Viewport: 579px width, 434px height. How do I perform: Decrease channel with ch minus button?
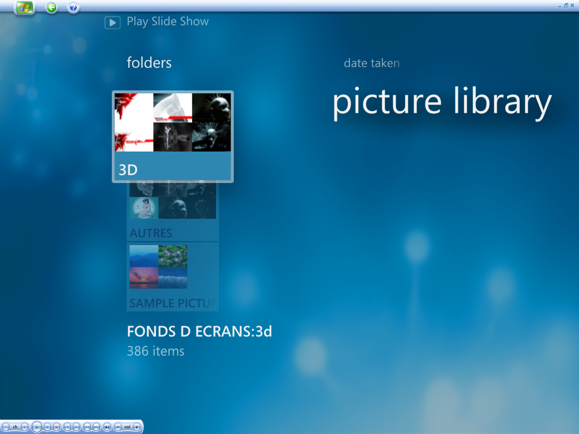(x=6, y=427)
